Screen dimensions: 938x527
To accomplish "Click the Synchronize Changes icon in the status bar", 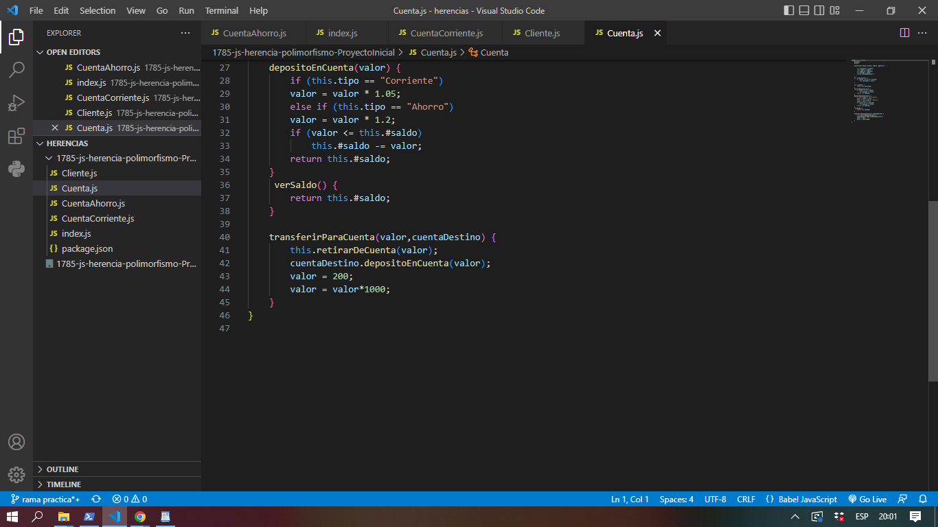I will 96,500.
